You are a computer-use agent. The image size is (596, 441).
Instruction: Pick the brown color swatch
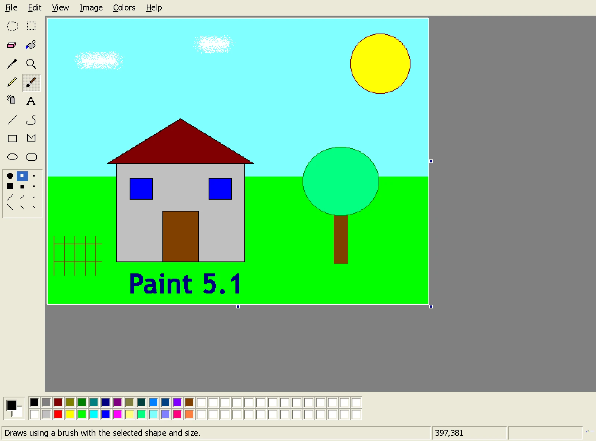189,402
